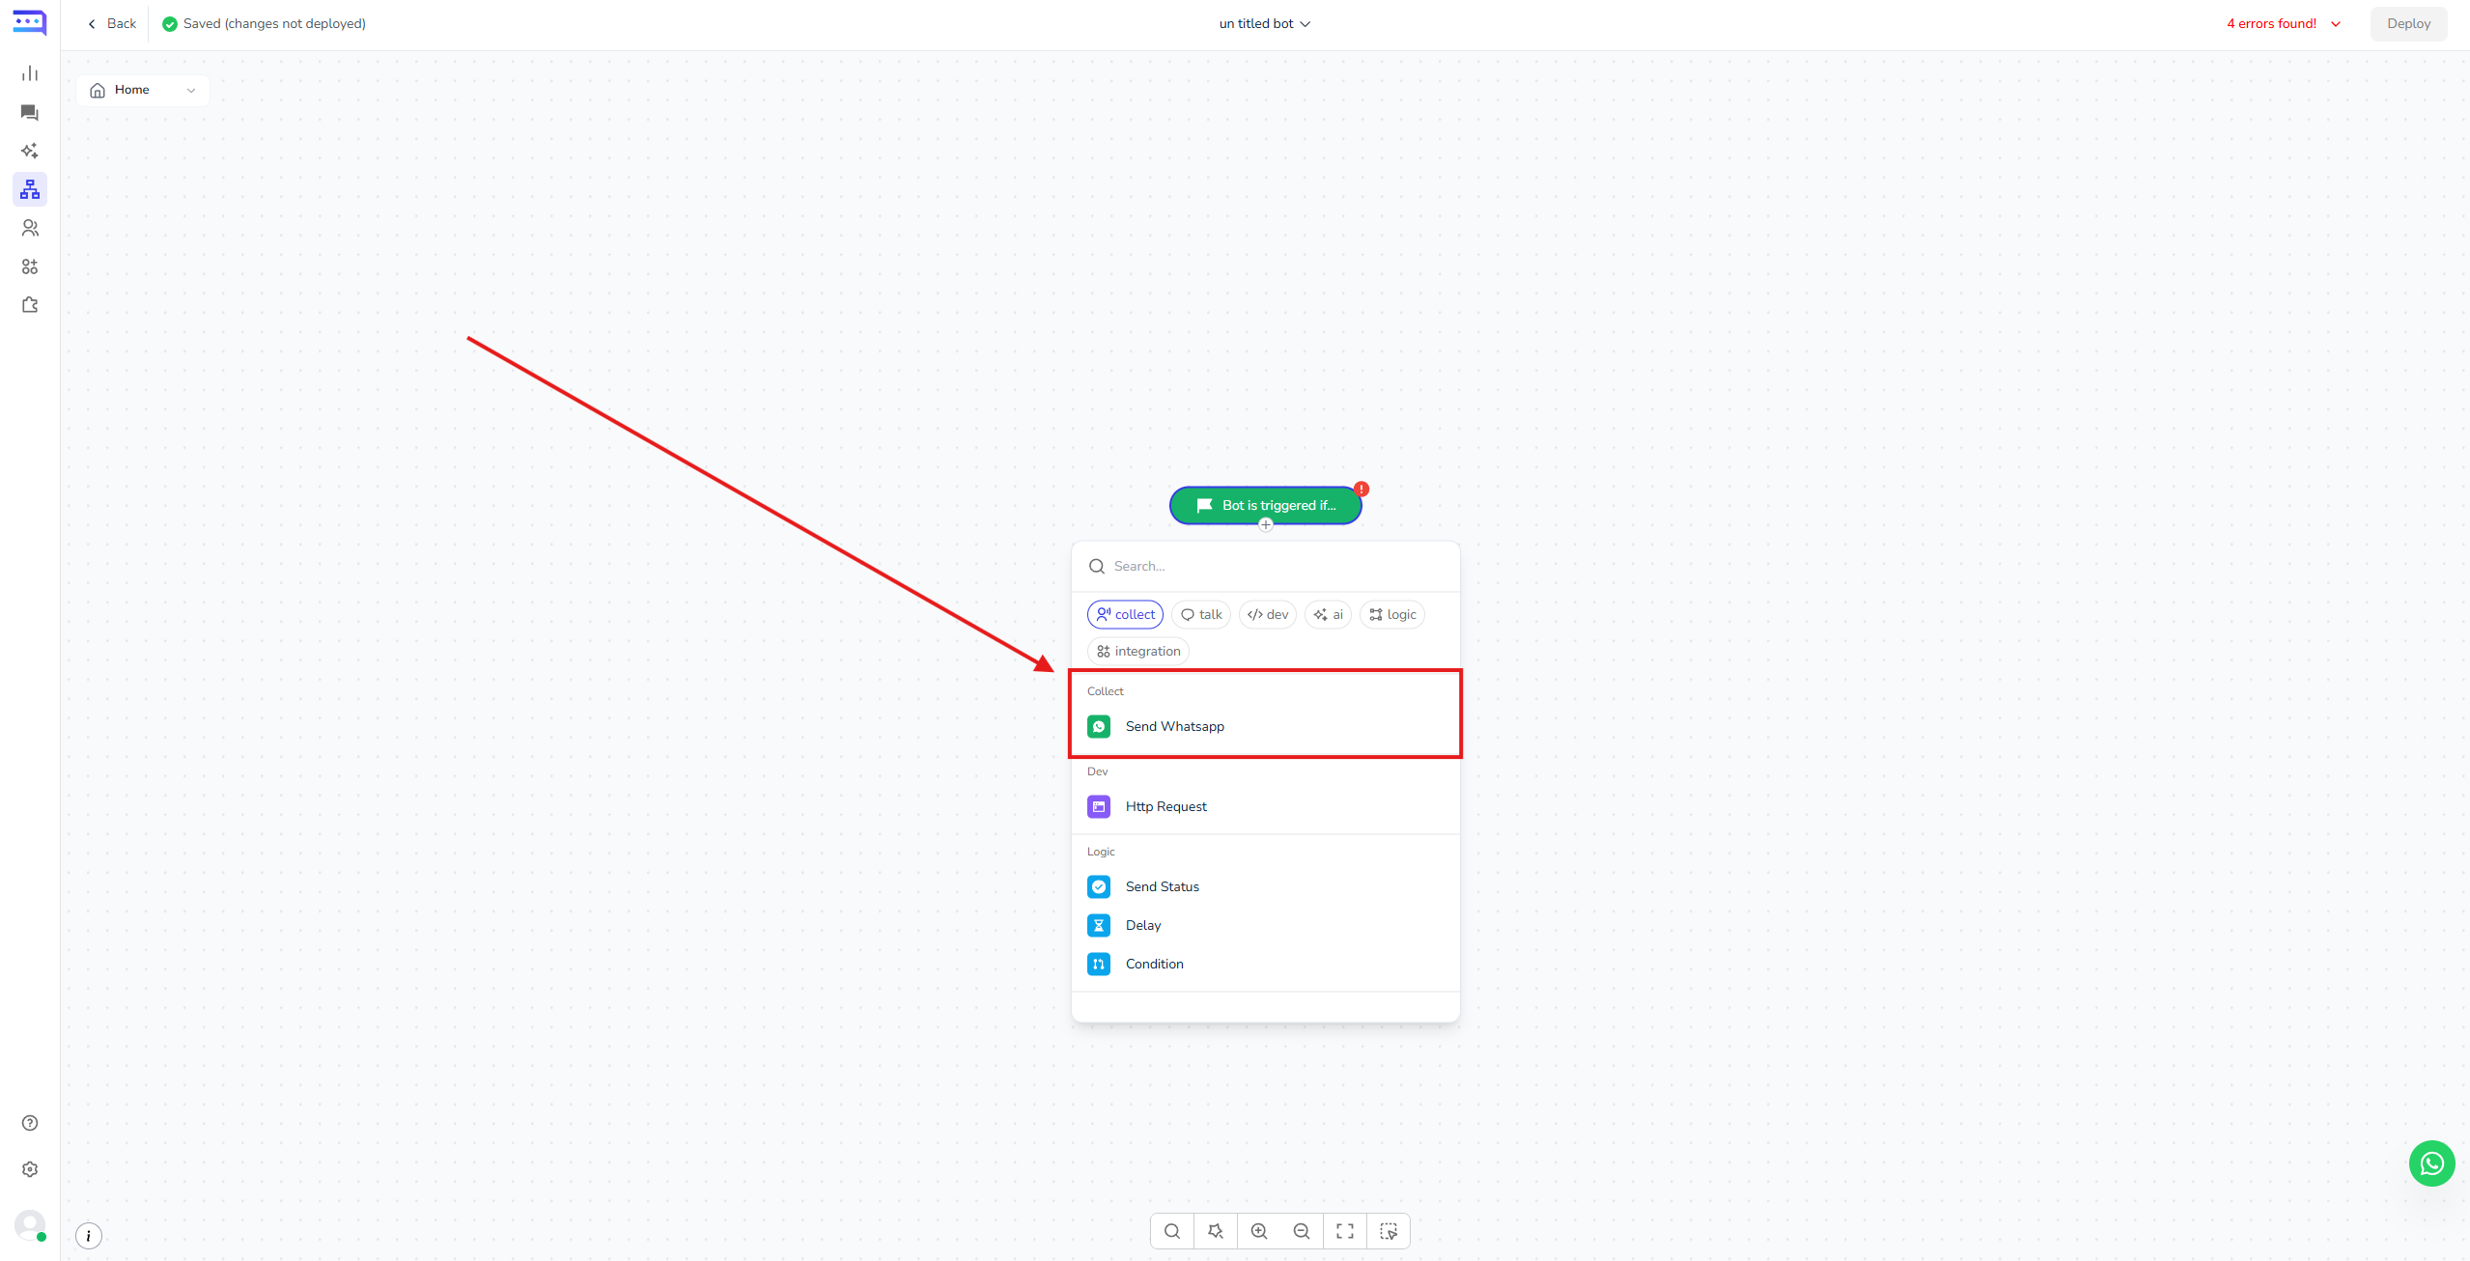Focus the block Search field
The width and height of the screenshot is (2470, 1261).
[x=1266, y=566]
